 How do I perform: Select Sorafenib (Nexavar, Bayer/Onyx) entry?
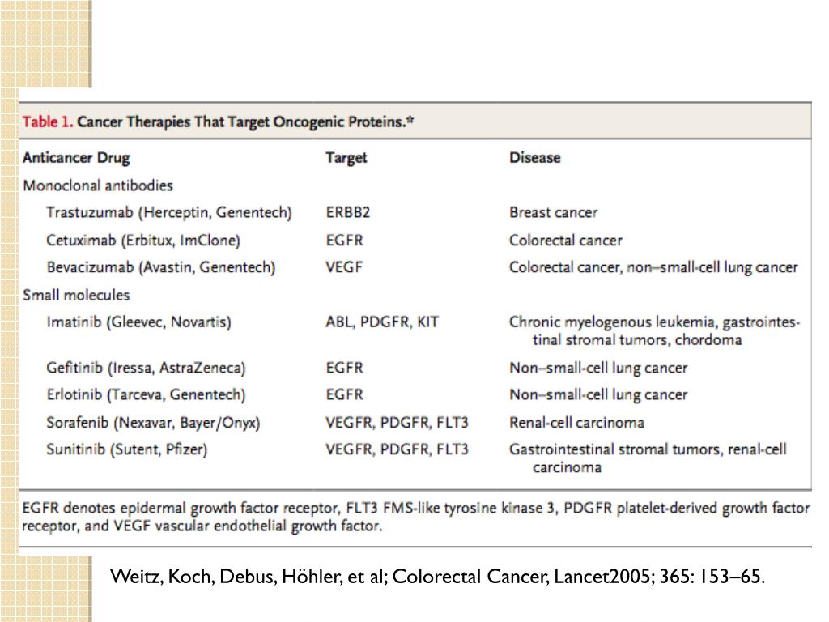click(x=153, y=423)
